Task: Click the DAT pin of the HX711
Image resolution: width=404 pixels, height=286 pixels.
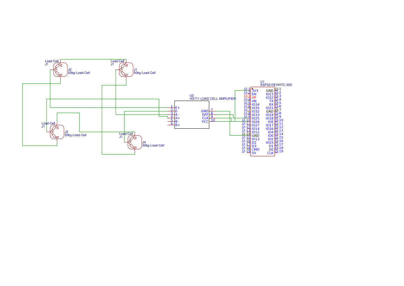Action: (205, 114)
